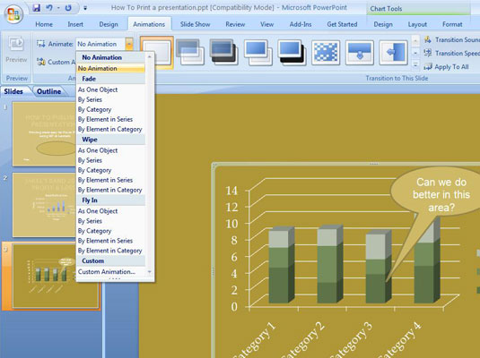Open the Chart Tools Layout tab

tap(417, 24)
